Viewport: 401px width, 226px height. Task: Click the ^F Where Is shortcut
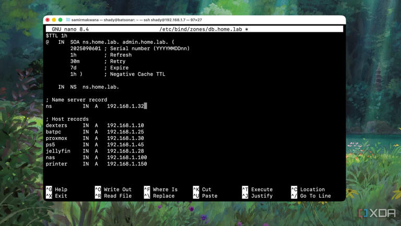click(x=161, y=189)
